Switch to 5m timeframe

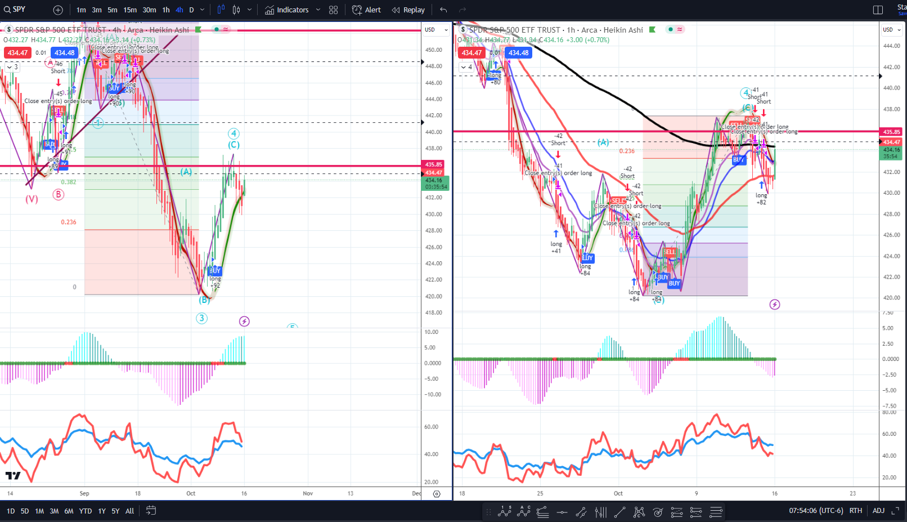[113, 10]
